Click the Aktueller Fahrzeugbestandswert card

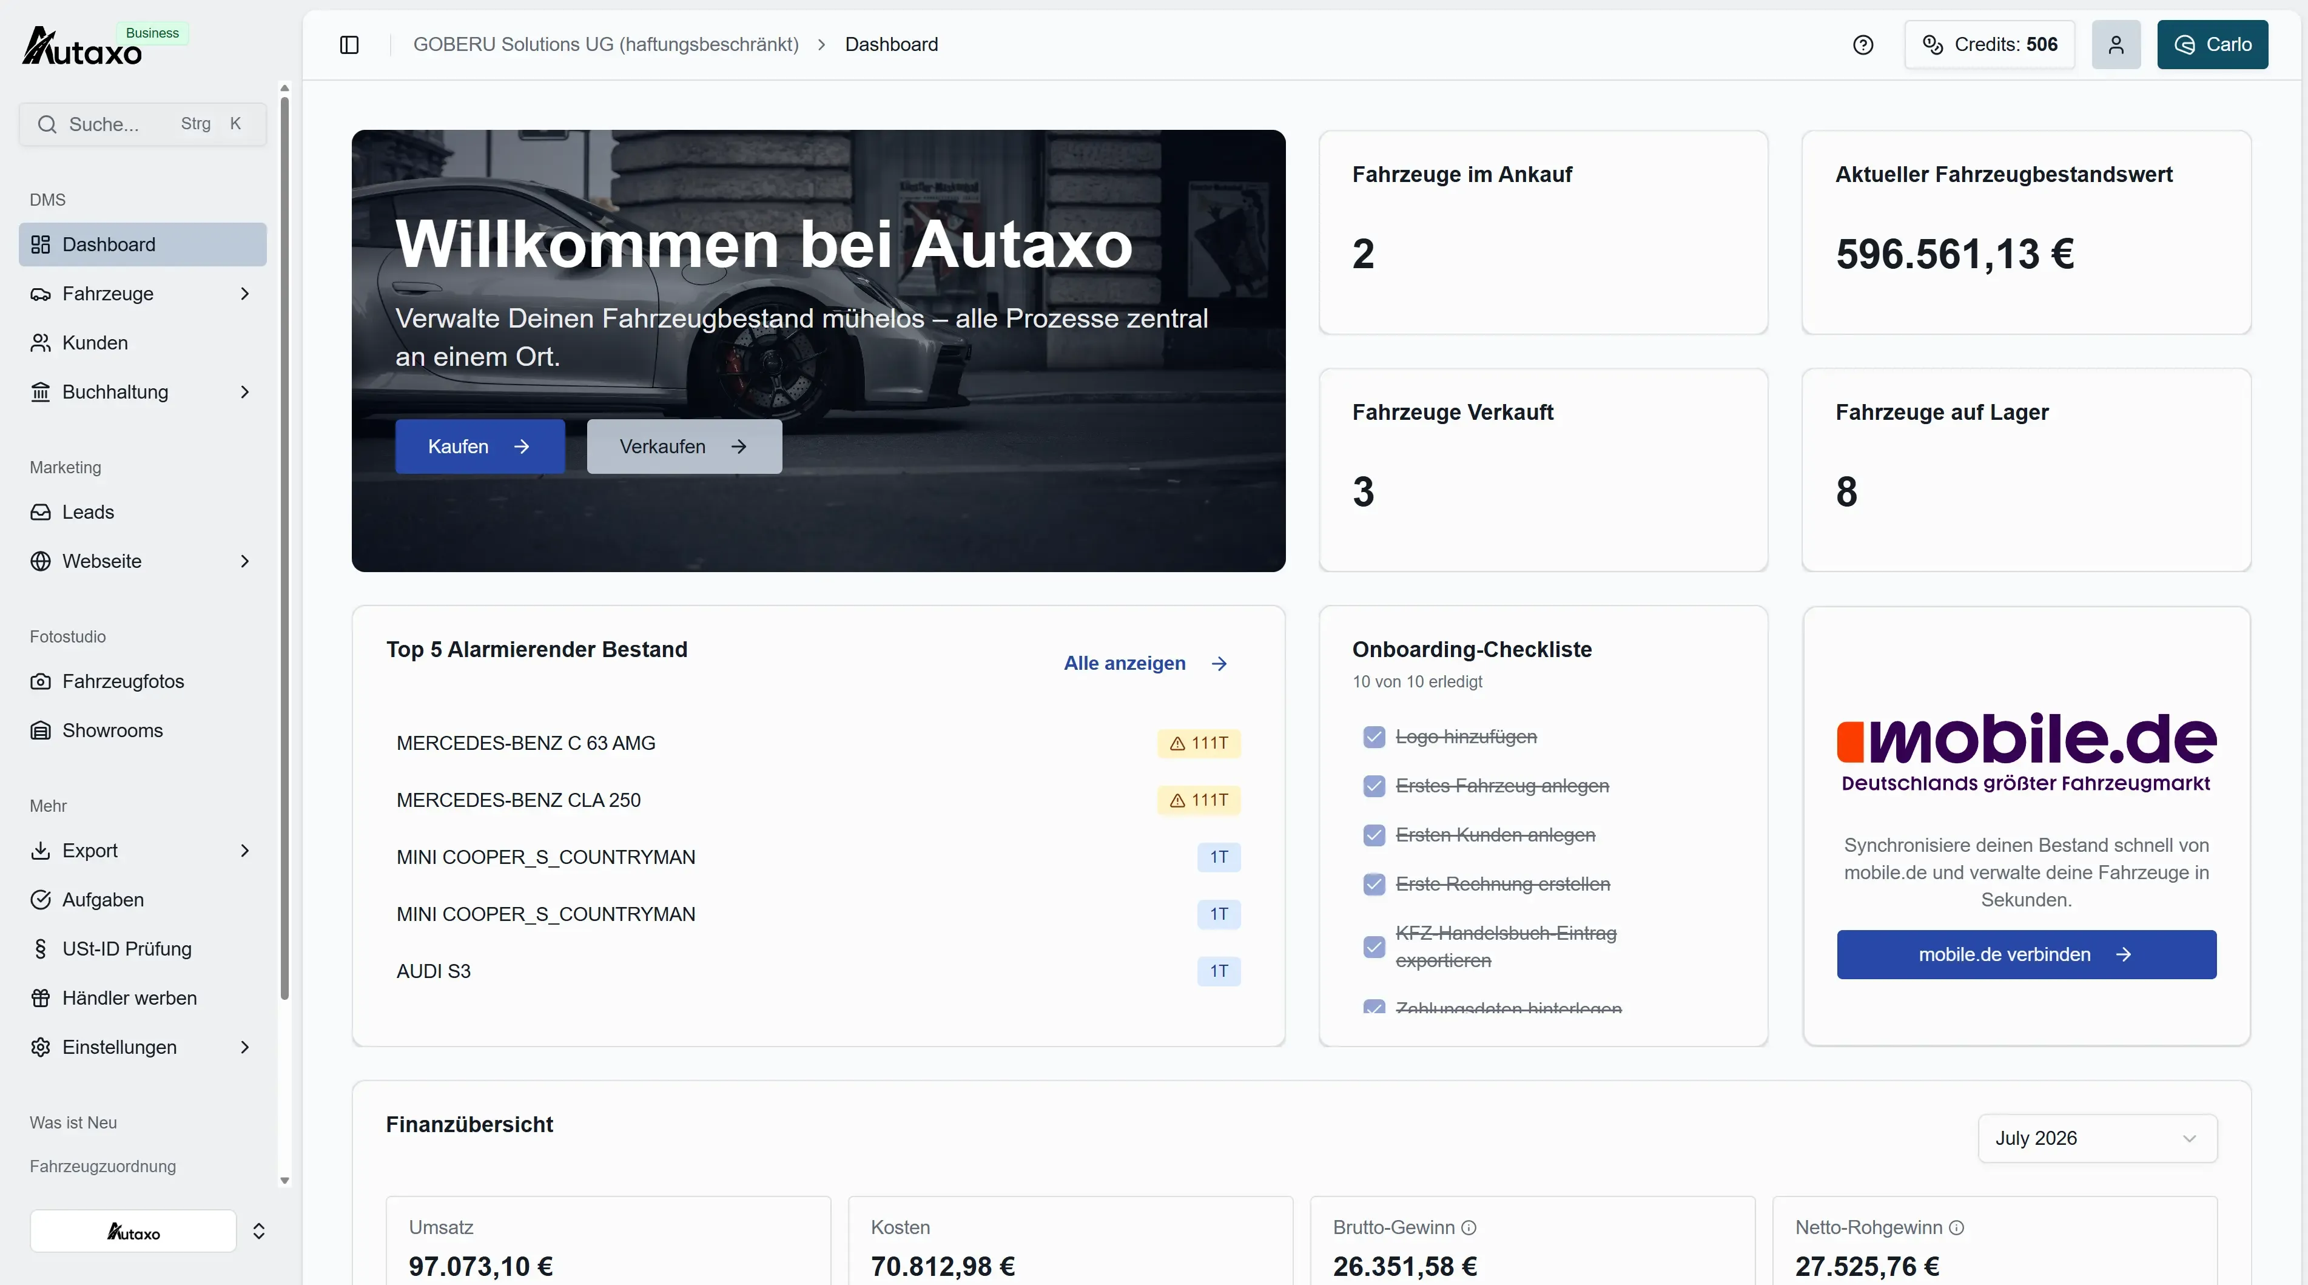pyautogui.click(x=2026, y=233)
